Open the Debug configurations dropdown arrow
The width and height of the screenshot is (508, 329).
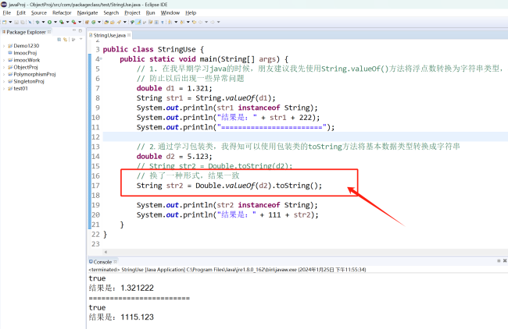[44, 22]
